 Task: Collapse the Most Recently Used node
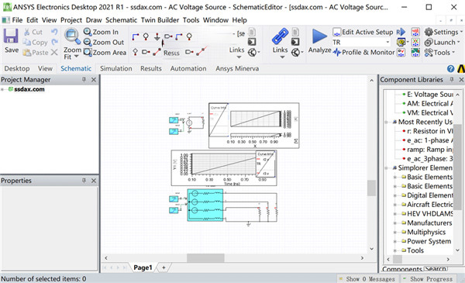pyautogui.click(x=386, y=122)
